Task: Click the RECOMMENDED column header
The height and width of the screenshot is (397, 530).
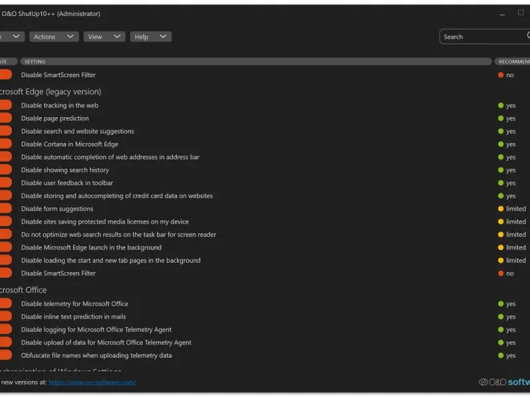Action: point(513,62)
